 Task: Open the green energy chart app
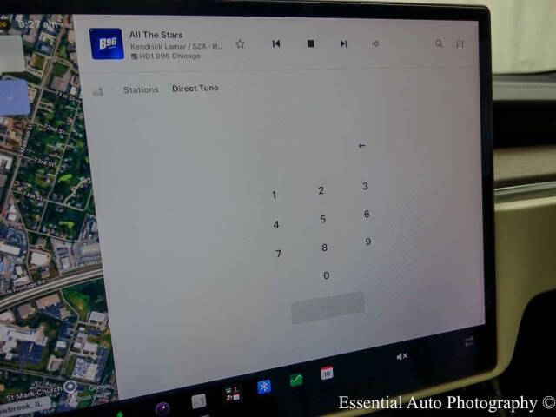coord(296,381)
